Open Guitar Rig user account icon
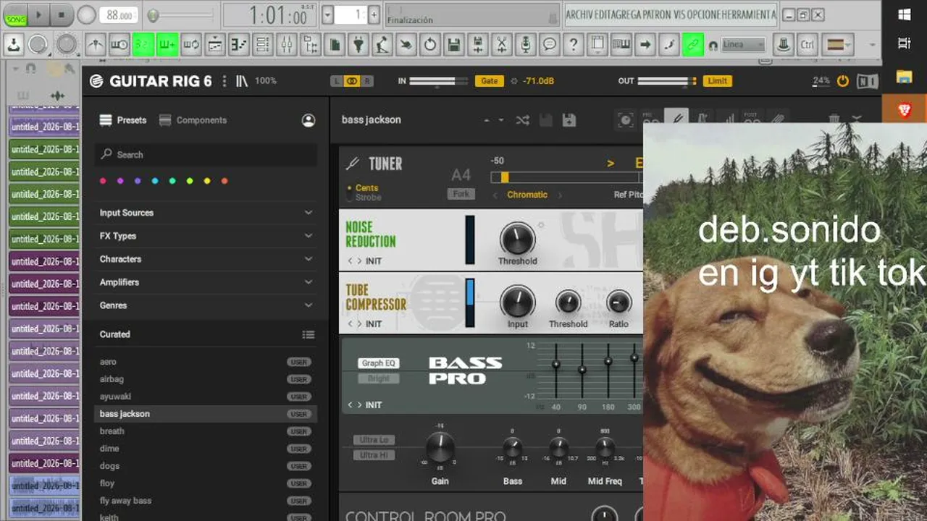The width and height of the screenshot is (927, 521). [309, 120]
